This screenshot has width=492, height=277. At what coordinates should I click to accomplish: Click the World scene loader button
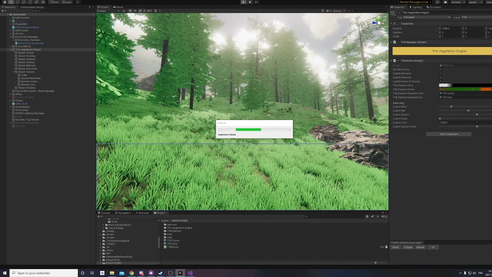point(396,247)
